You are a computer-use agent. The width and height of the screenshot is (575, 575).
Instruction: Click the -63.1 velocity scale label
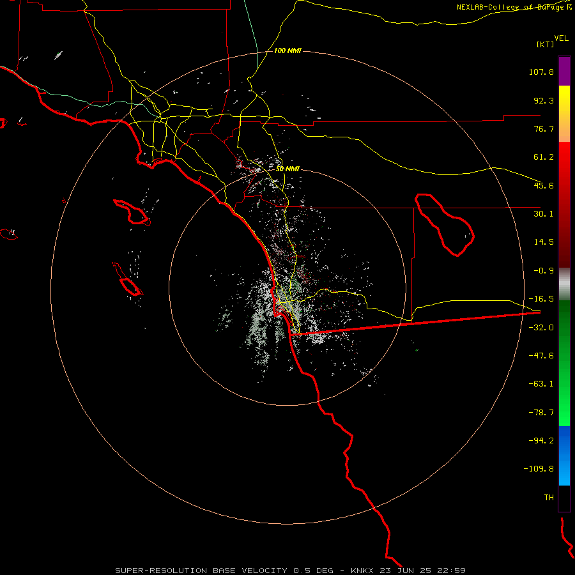[x=541, y=384]
